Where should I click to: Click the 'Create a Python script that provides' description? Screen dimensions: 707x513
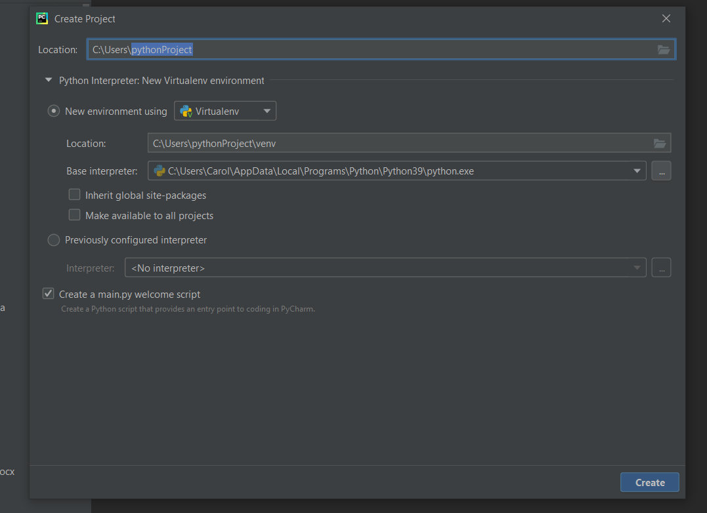[188, 309]
